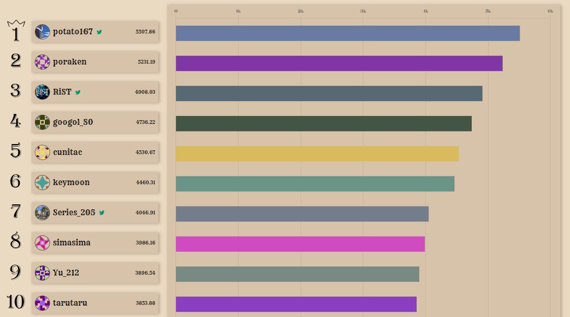Viewport: 570px width, 317px height.
Task: Click score 4736.22
Action: [145, 122]
